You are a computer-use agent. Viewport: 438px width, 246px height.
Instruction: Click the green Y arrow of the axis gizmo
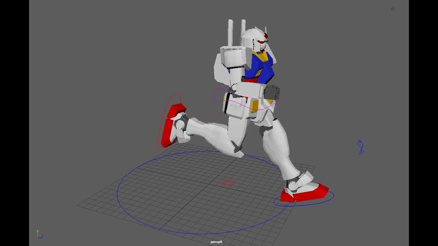pos(38,231)
